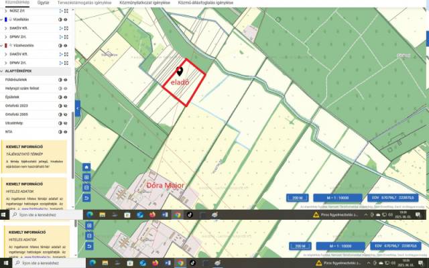Adjust opacity icon for Épületek layer
The image size is (429, 268).
click(x=60, y=96)
